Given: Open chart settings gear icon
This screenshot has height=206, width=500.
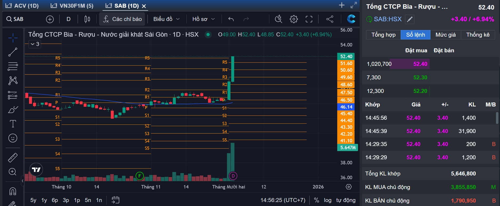Looking at the screenshot, I should (x=294, y=19).
